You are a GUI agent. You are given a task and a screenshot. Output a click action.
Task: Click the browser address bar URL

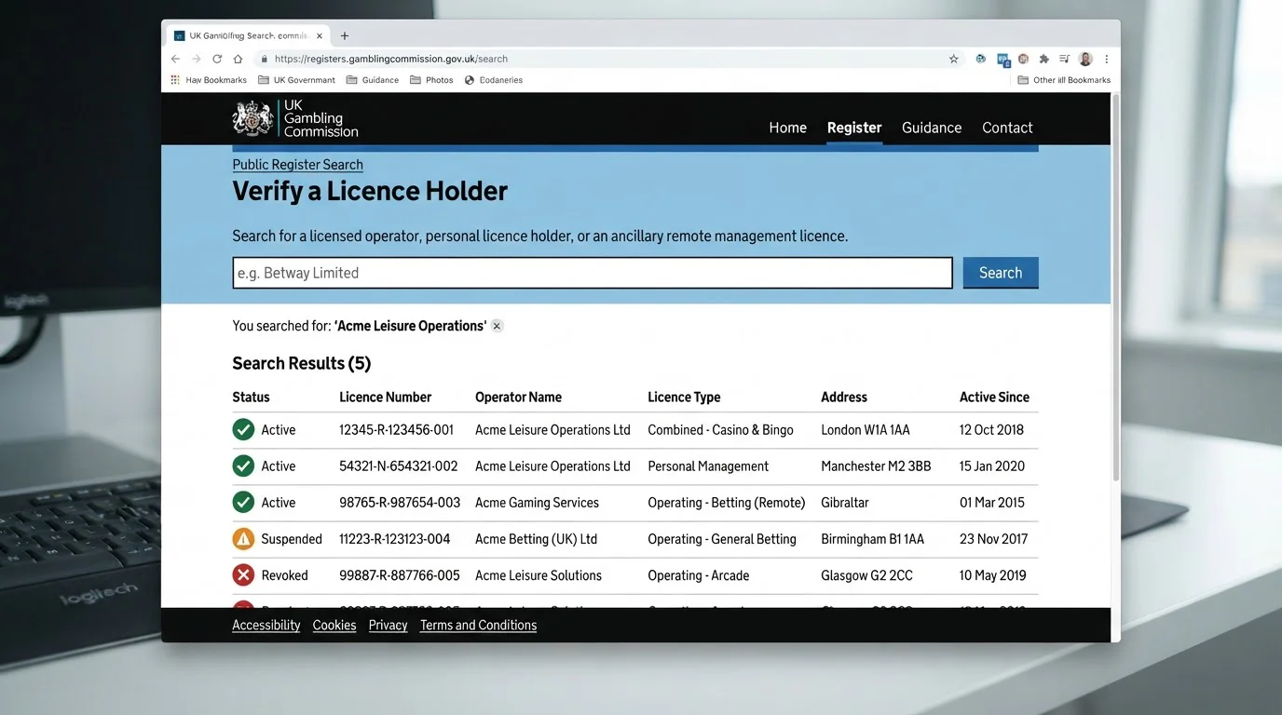tap(390, 59)
